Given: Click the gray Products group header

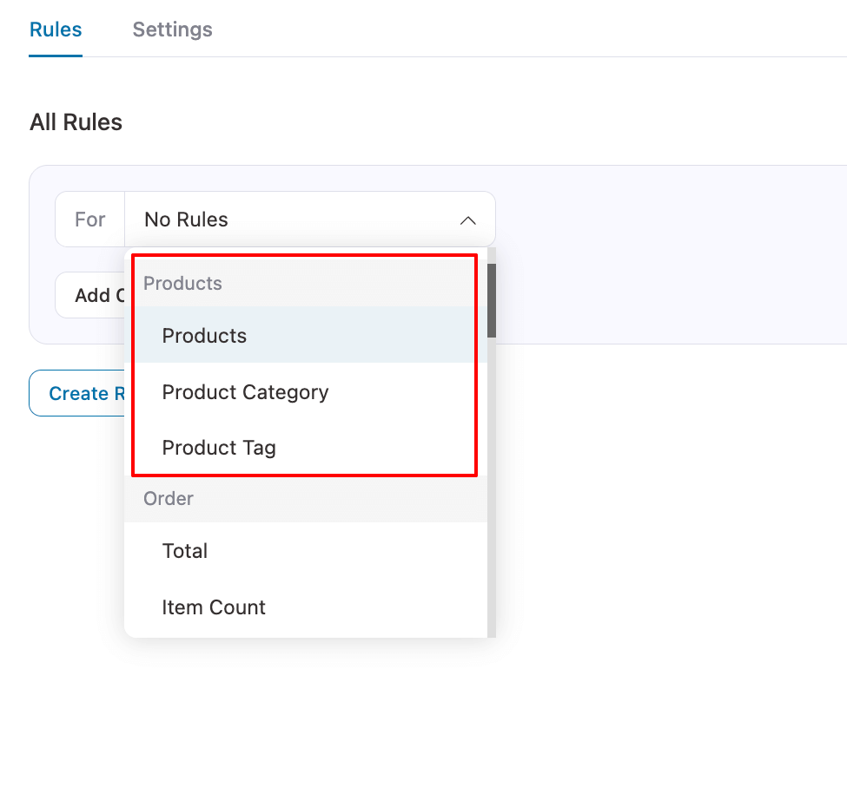Looking at the screenshot, I should pos(182,284).
